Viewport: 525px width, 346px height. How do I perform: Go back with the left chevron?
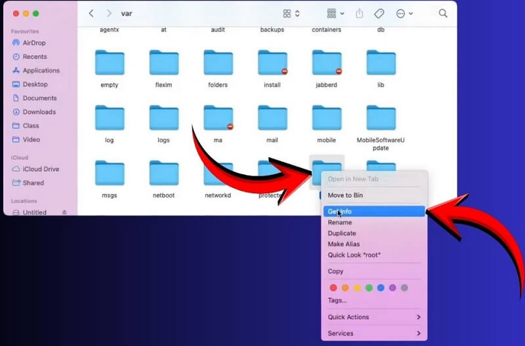click(x=91, y=13)
